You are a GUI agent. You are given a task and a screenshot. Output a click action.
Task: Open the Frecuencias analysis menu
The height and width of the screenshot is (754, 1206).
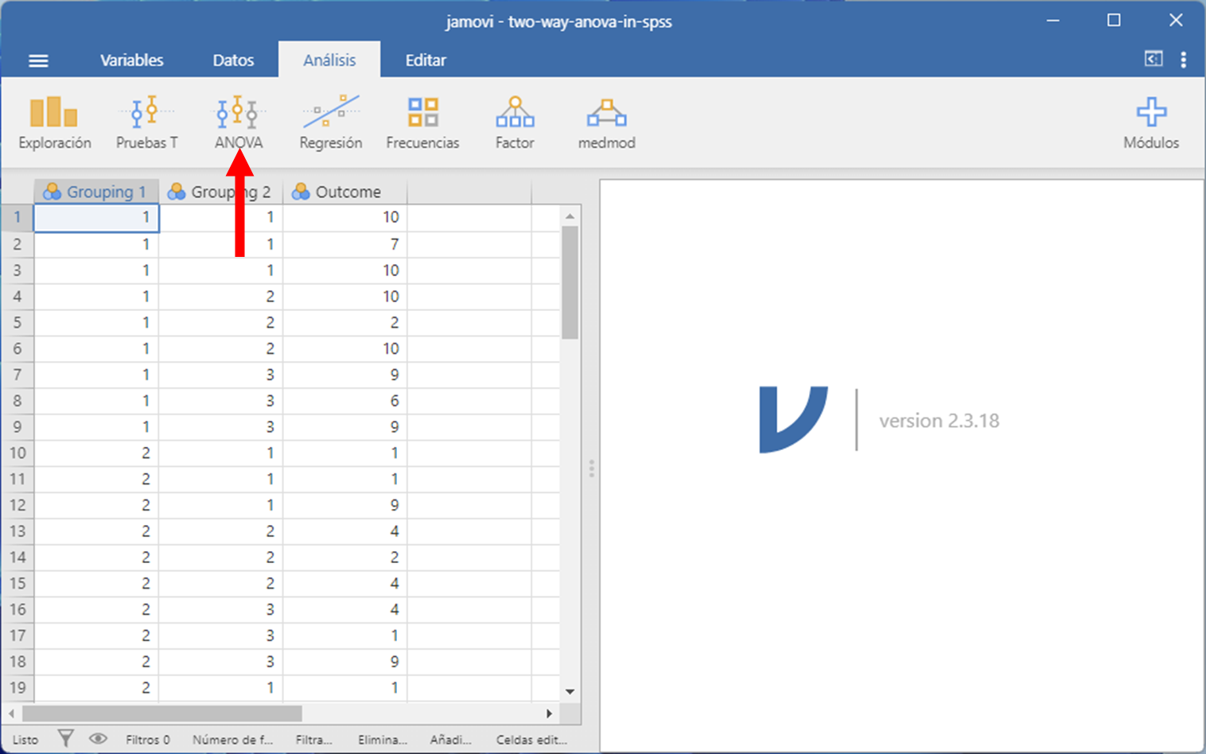coord(422,122)
